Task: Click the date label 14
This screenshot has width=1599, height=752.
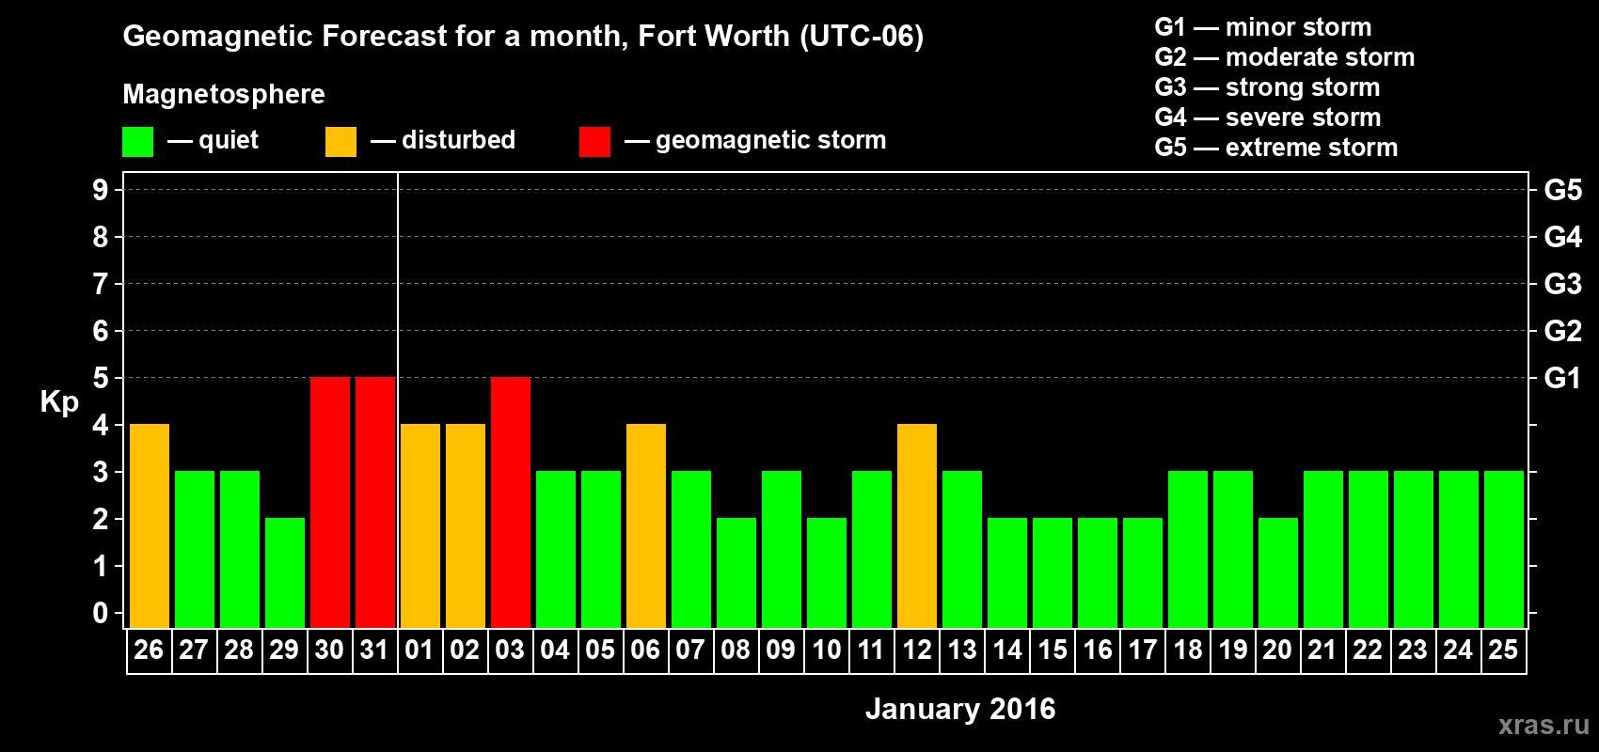Action: tap(1007, 650)
